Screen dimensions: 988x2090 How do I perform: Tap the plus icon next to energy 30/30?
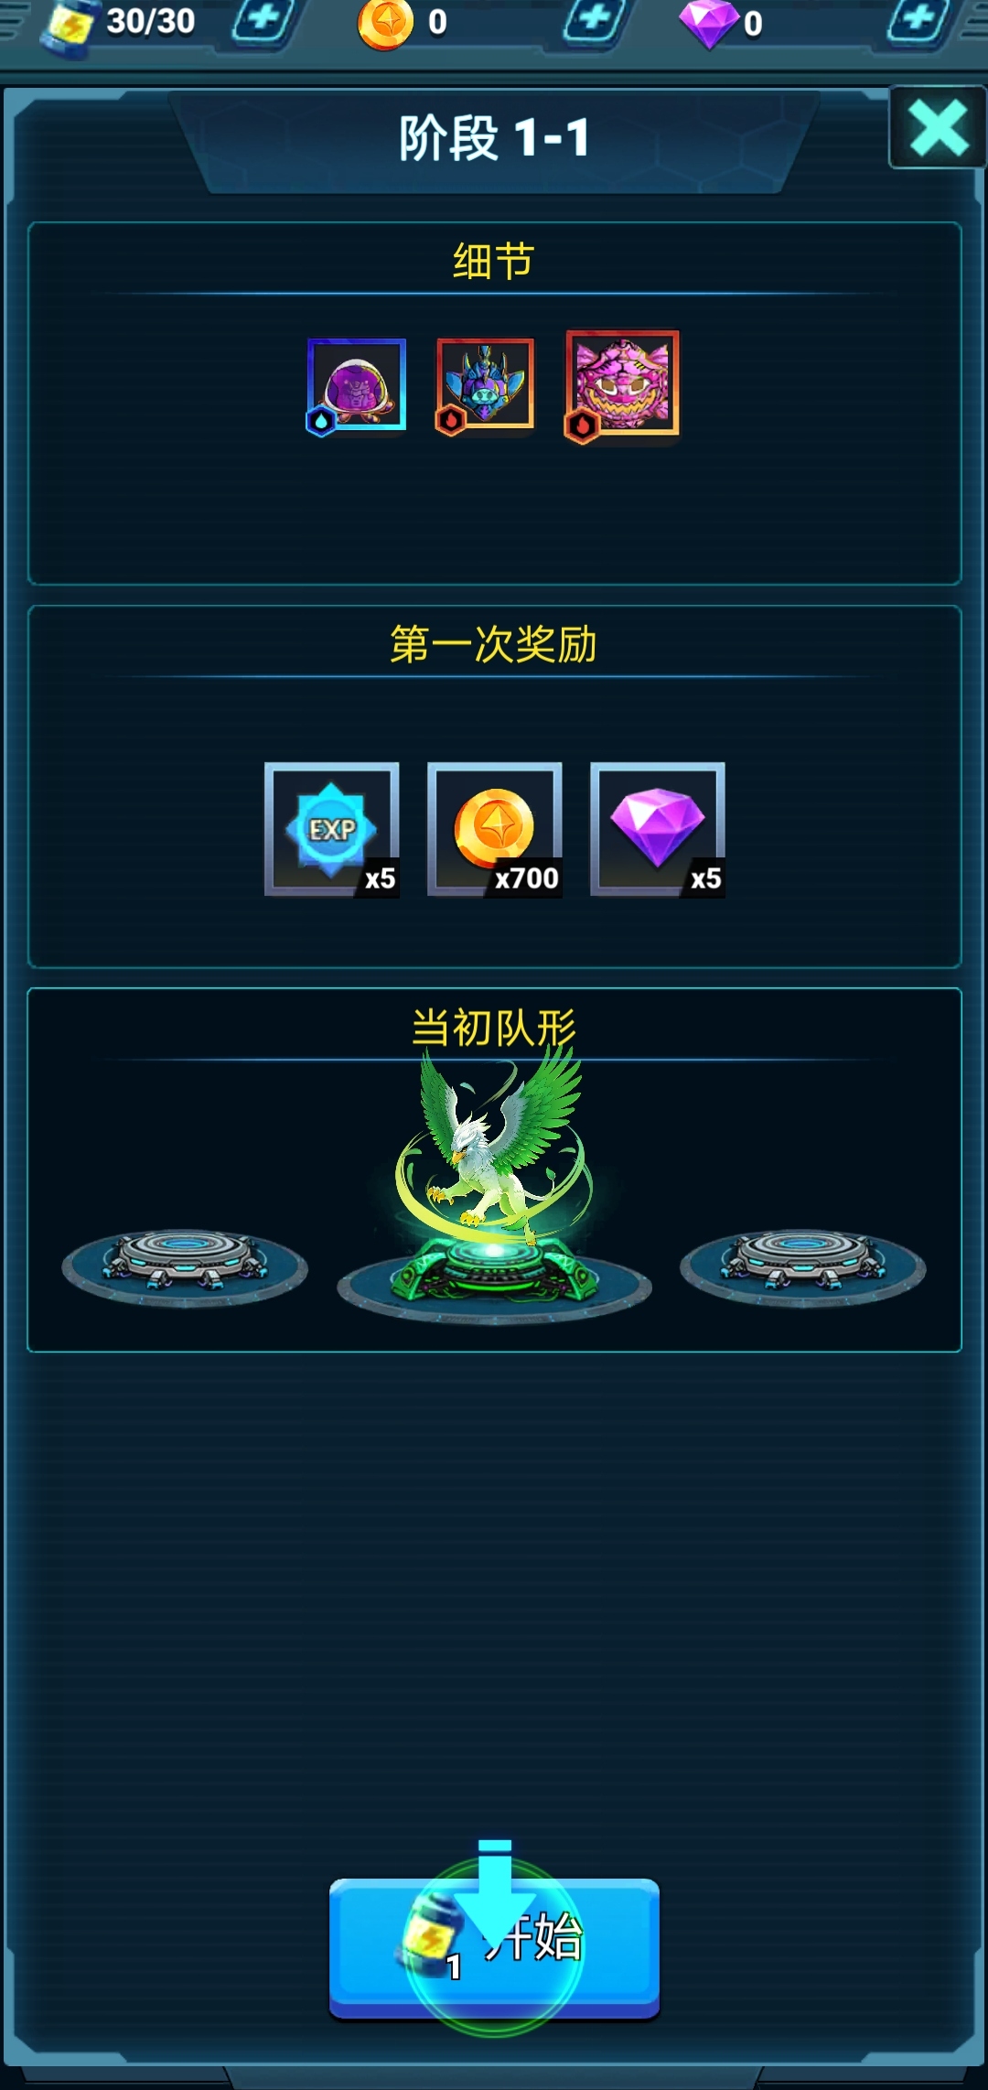pyautogui.click(x=263, y=20)
